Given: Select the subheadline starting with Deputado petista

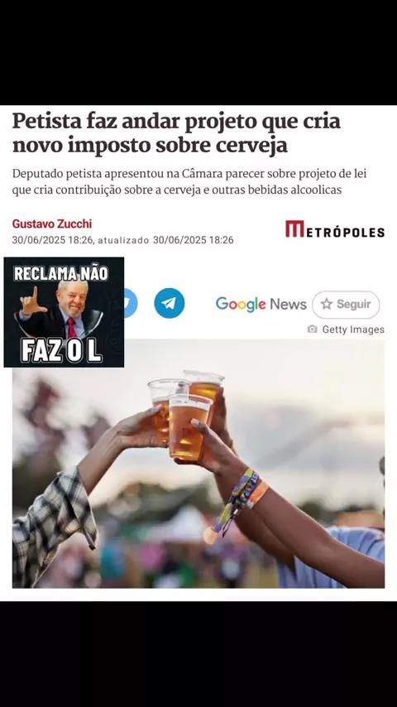Looking at the screenshot, I should click(x=189, y=182).
